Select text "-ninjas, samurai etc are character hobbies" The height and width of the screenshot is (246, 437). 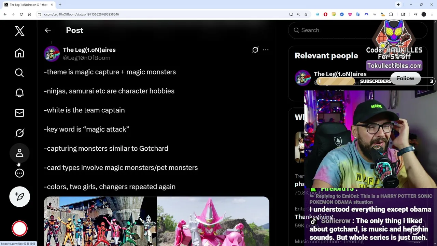(109, 91)
